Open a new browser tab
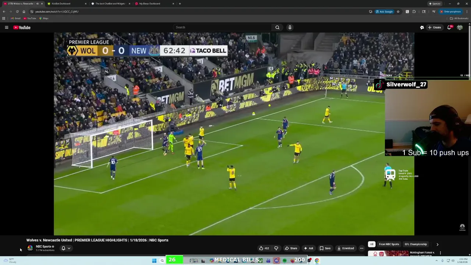Screen dimensions: 471x265 click(180, 4)
